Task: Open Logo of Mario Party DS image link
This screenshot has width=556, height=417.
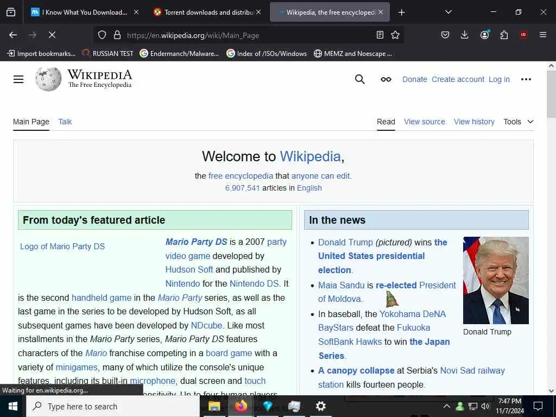Action: [x=62, y=247]
